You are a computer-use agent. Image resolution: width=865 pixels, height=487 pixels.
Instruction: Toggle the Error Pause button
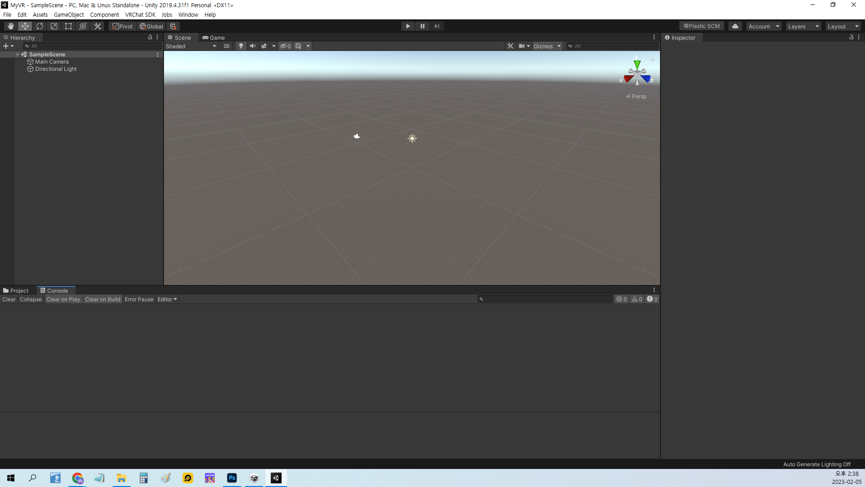point(139,299)
